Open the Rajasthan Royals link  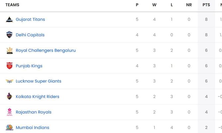34,112
